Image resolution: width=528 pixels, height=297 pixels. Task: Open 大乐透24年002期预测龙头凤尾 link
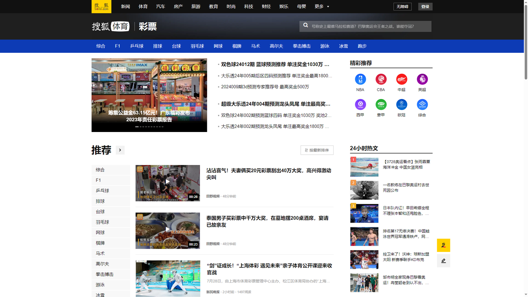(x=275, y=126)
